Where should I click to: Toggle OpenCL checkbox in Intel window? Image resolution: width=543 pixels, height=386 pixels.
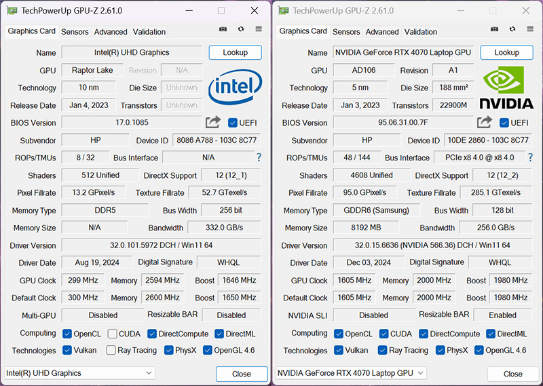[67, 334]
